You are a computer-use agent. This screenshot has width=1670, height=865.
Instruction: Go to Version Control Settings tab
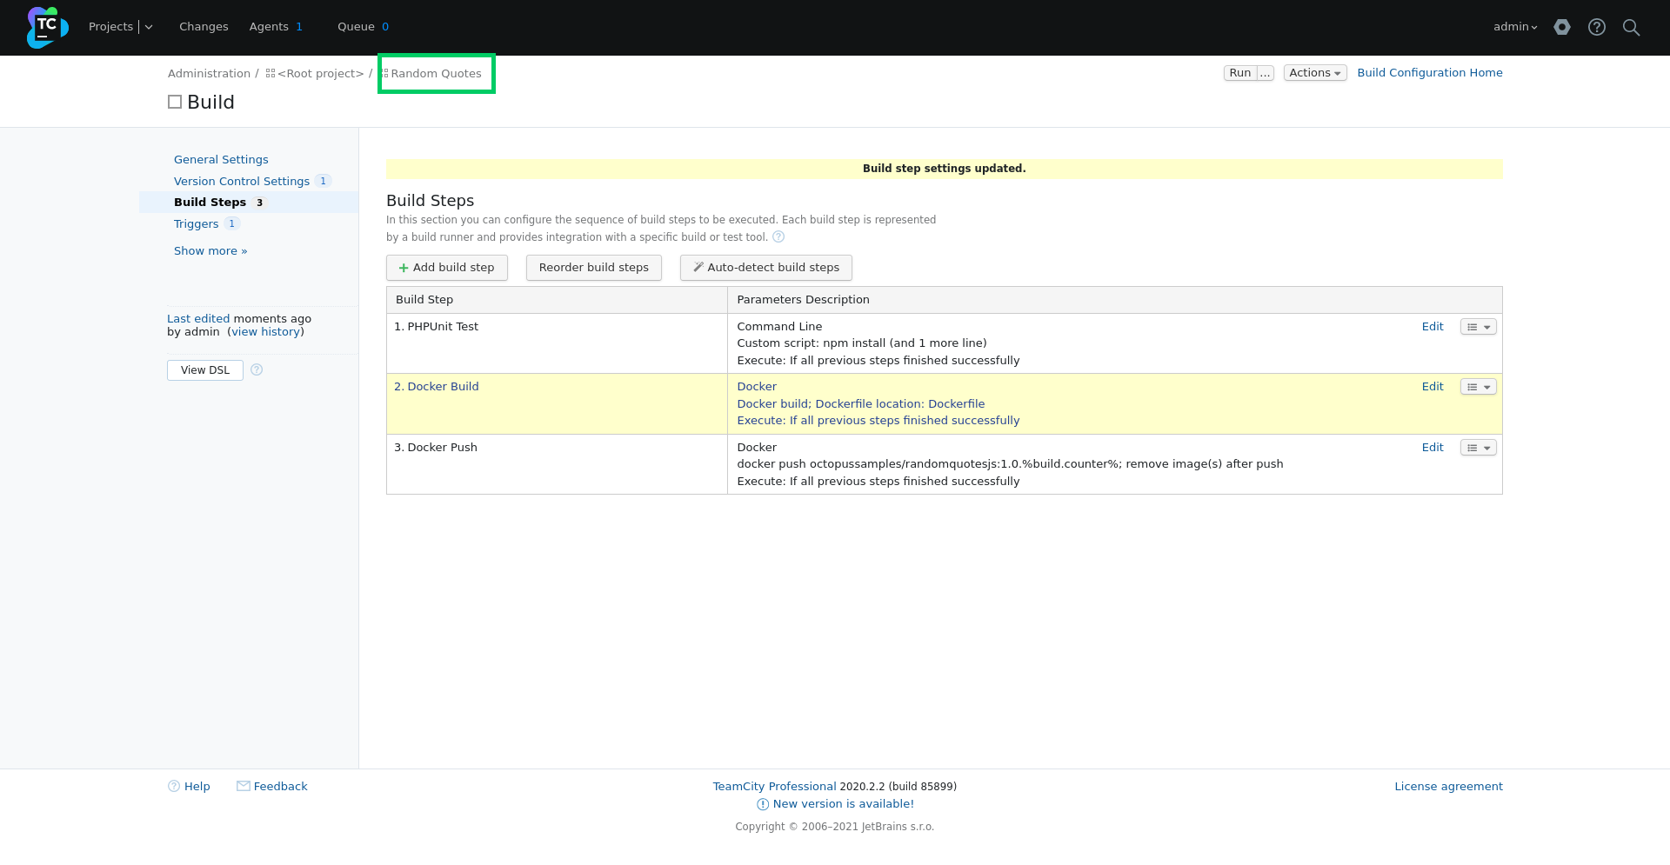point(242,181)
